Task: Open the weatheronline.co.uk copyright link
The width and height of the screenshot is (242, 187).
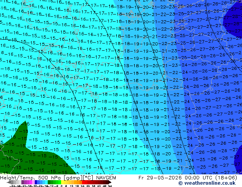Action: coord(207,183)
